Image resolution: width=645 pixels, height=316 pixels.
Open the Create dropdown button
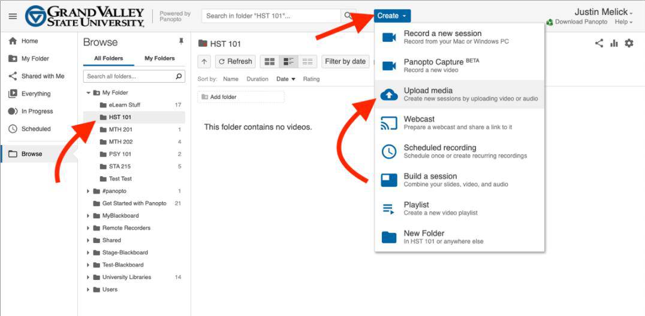coord(392,16)
